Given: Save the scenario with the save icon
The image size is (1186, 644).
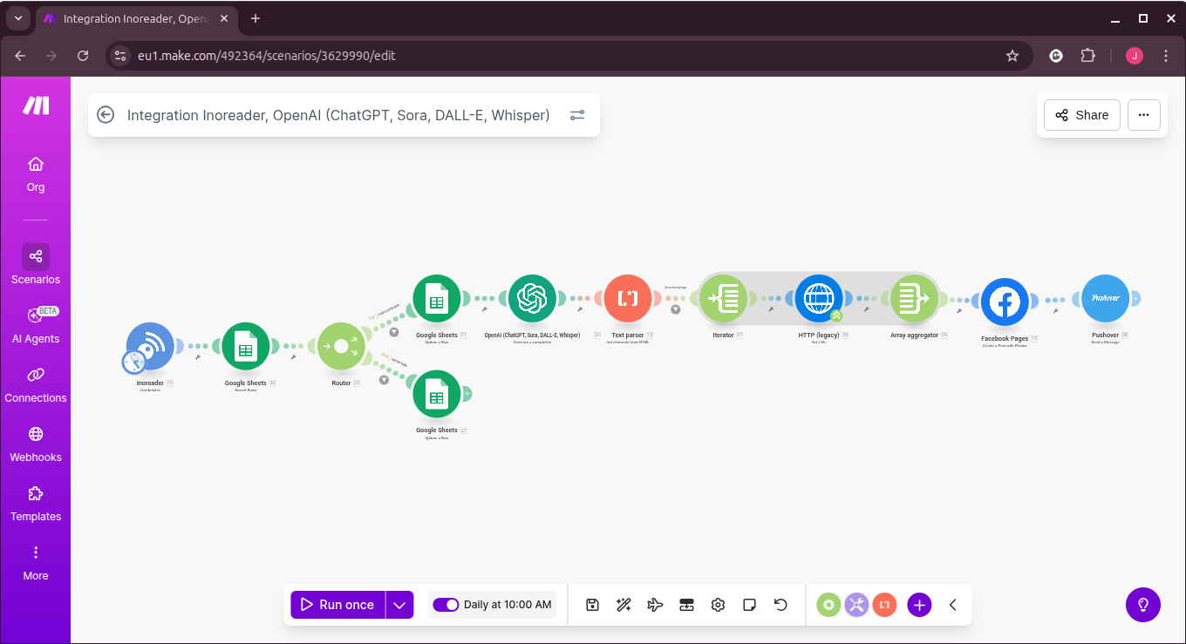Looking at the screenshot, I should 592,604.
